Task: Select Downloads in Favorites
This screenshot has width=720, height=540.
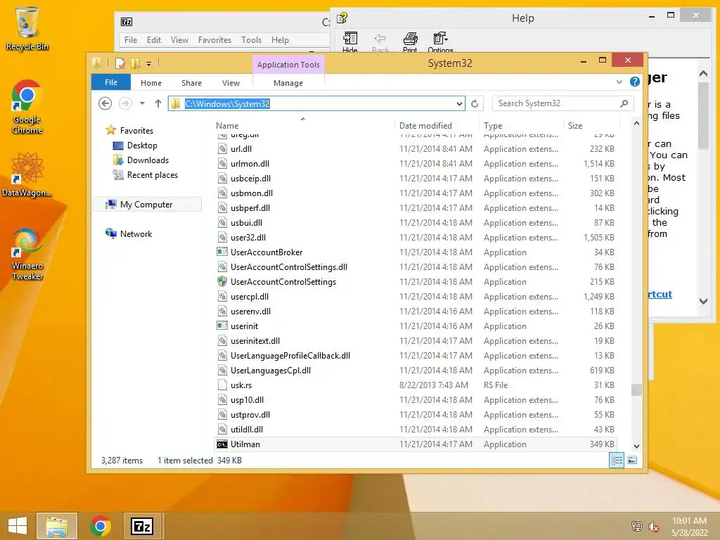Action: pos(141,160)
